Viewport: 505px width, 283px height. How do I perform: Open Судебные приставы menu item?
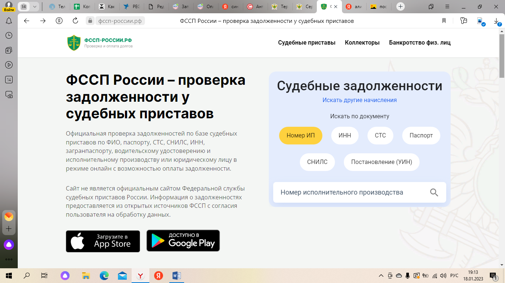[306, 43]
